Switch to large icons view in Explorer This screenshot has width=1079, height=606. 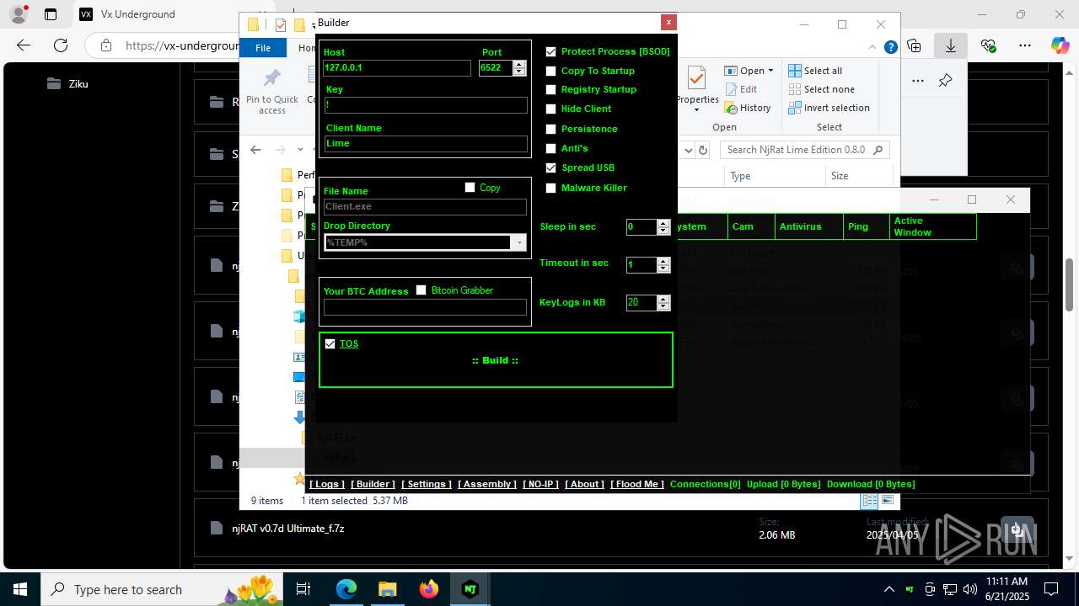(888, 501)
